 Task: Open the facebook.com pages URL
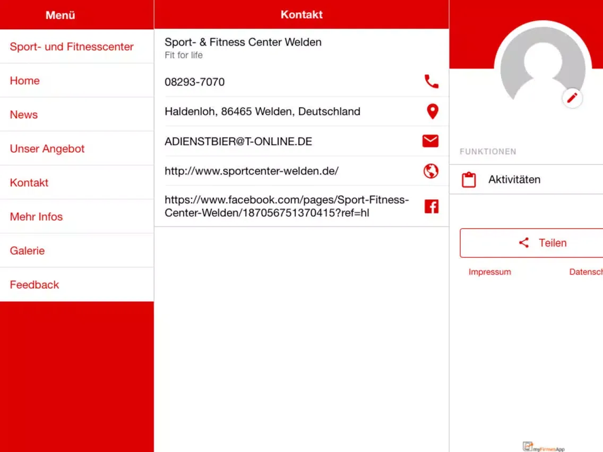(x=287, y=206)
